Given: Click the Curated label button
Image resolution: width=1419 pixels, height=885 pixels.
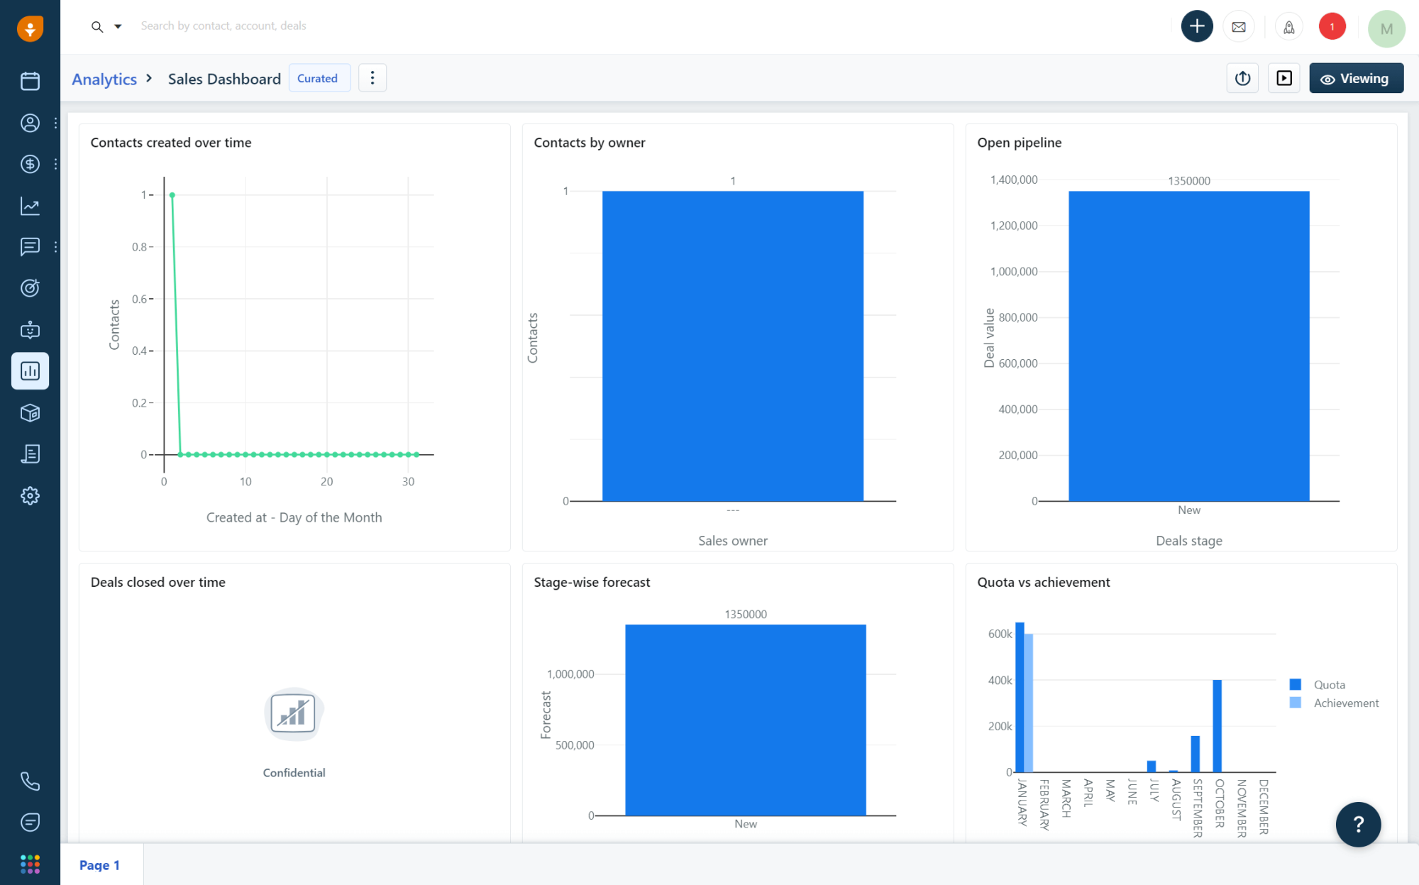Looking at the screenshot, I should click(x=317, y=79).
